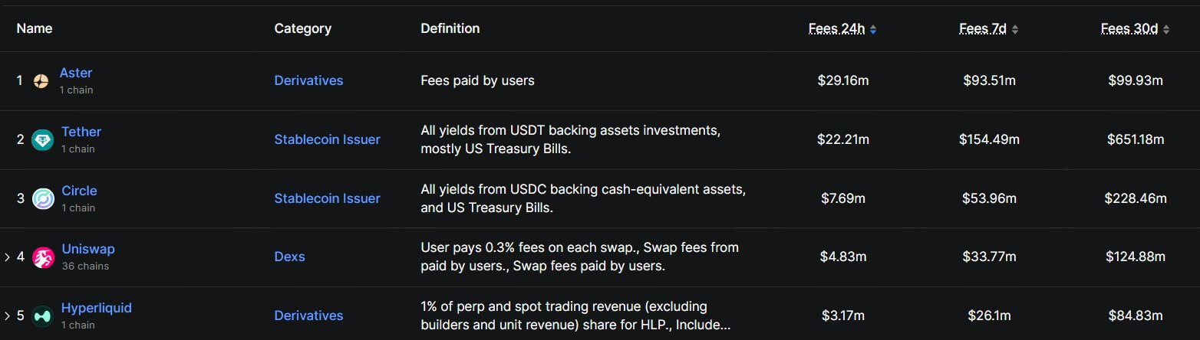Click the Circle protocol logo icon
This screenshot has height=340, width=1200.
coord(42,198)
